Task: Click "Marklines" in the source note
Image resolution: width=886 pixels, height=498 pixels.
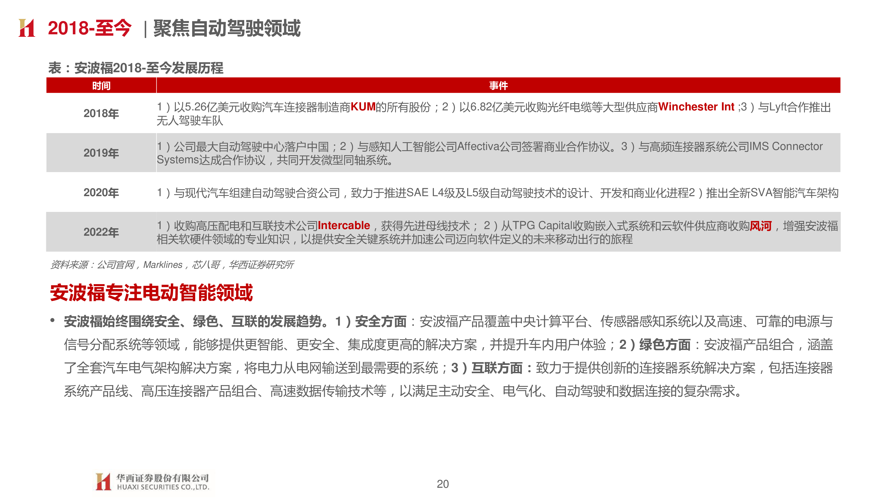Action: point(163,265)
